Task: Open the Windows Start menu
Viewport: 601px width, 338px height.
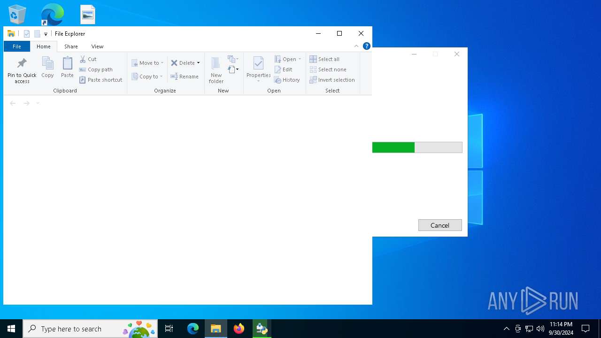Action: [11, 329]
